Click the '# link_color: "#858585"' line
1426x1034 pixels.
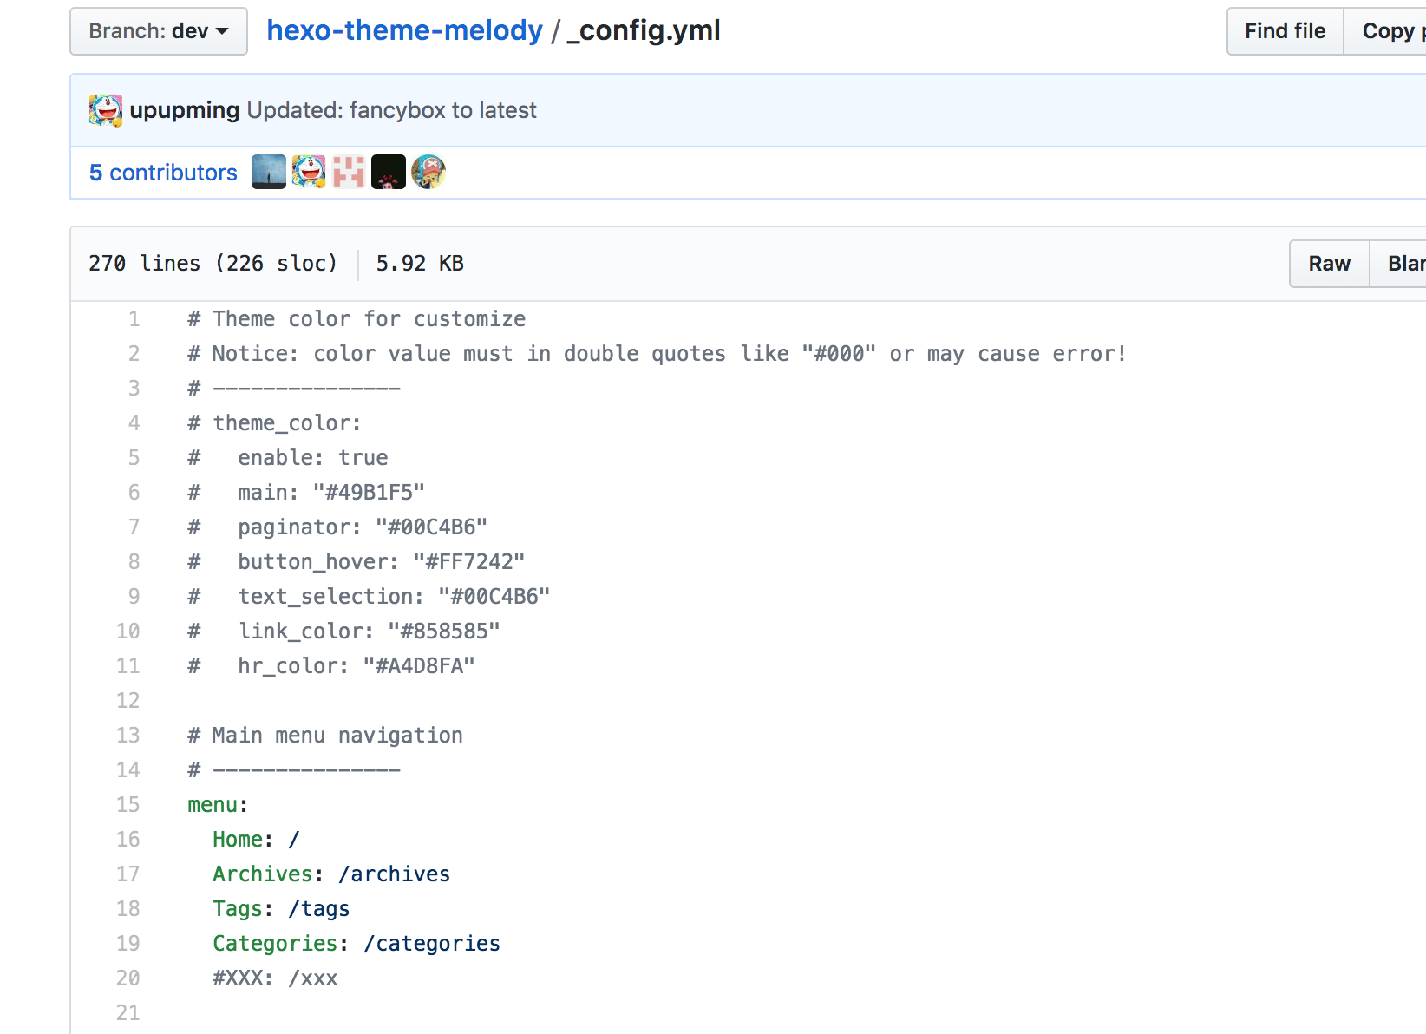(x=343, y=632)
